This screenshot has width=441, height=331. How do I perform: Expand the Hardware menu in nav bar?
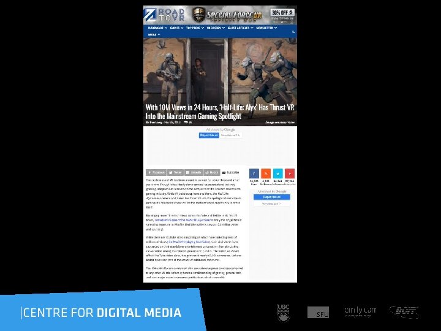pyautogui.click(x=157, y=28)
